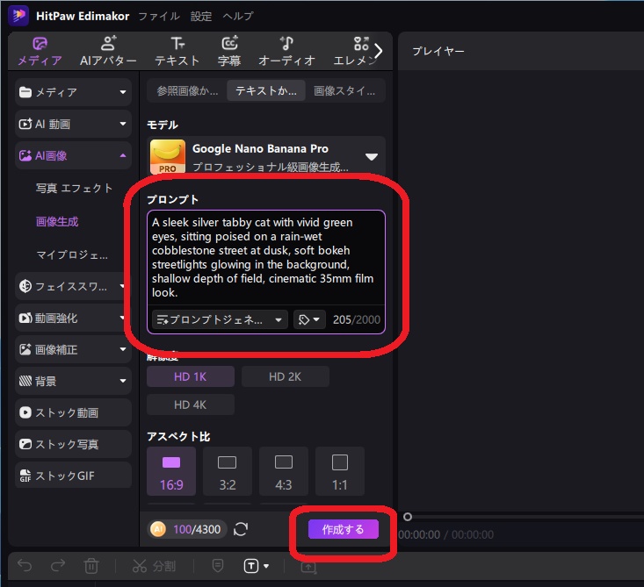Select the 16:9 aspect ratio

(171, 471)
